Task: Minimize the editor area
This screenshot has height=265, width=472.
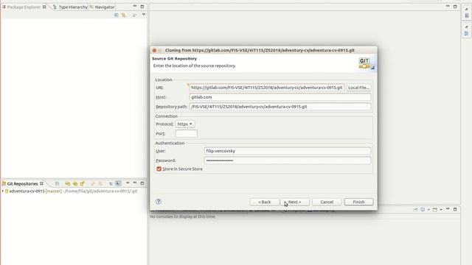Action: tap(448, 7)
